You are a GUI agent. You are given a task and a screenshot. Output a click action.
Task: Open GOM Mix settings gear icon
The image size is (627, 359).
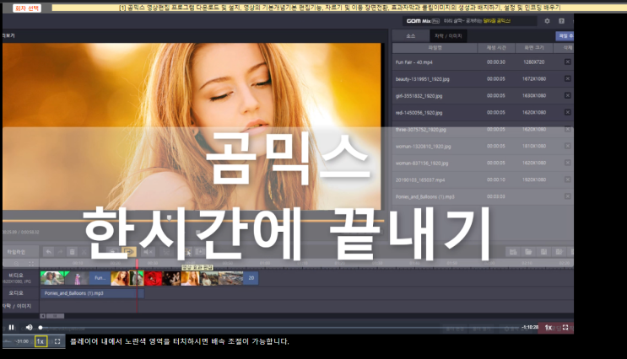click(x=547, y=21)
